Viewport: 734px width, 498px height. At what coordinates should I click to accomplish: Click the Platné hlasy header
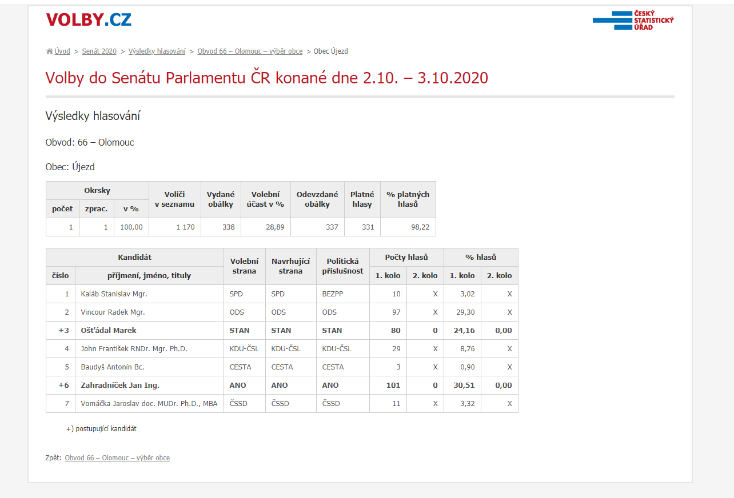pyautogui.click(x=362, y=199)
